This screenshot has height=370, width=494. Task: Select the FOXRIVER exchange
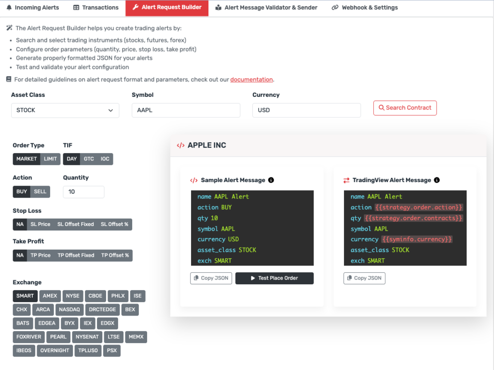29,337
